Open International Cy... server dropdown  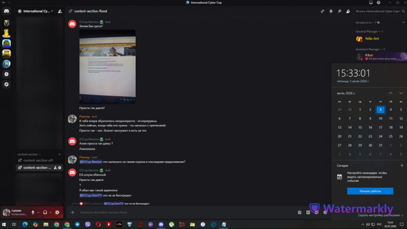(36, 11)
